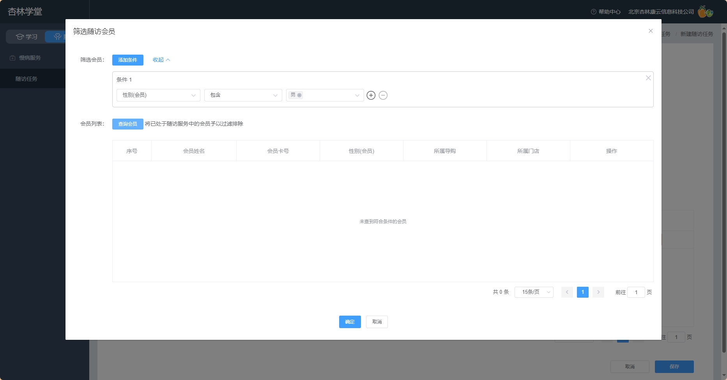Viewport: 727px width, 380px height.
Task: Click the company name 北京杏林康云信息科技公司
Action: [x=661, y=12]
